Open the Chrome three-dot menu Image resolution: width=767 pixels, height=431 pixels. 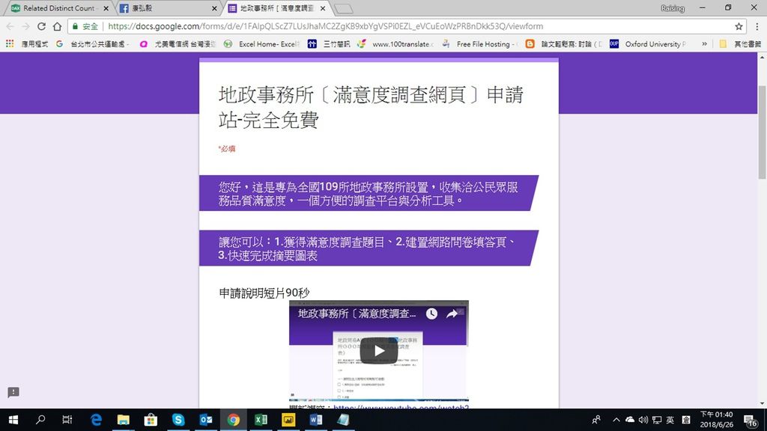(x=757, y=26)
